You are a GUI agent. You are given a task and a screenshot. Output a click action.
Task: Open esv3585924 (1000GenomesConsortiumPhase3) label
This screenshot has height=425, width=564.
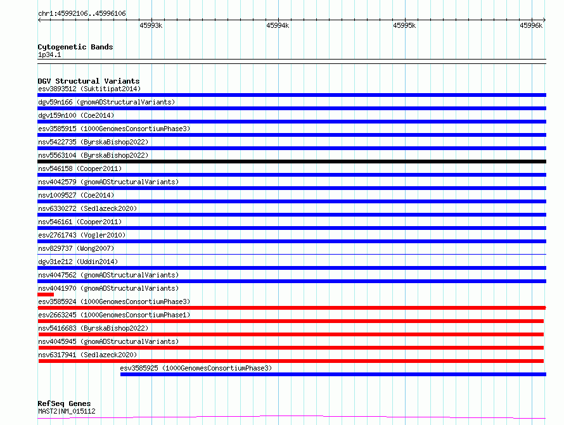click(114, 301)
